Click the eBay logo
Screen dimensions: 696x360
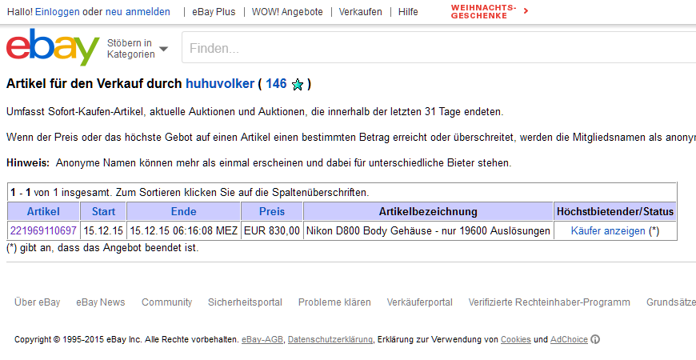(53, 48)
